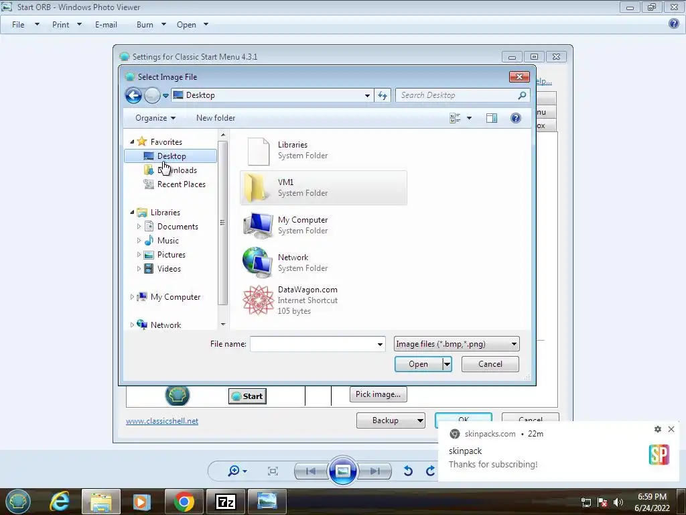Viewport: 686px width, 515px height.
Task: Expand the Pictures library node
Action: tap(139, 254)
